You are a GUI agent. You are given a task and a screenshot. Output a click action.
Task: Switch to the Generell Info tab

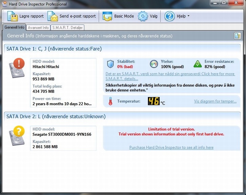coord(14,27)
